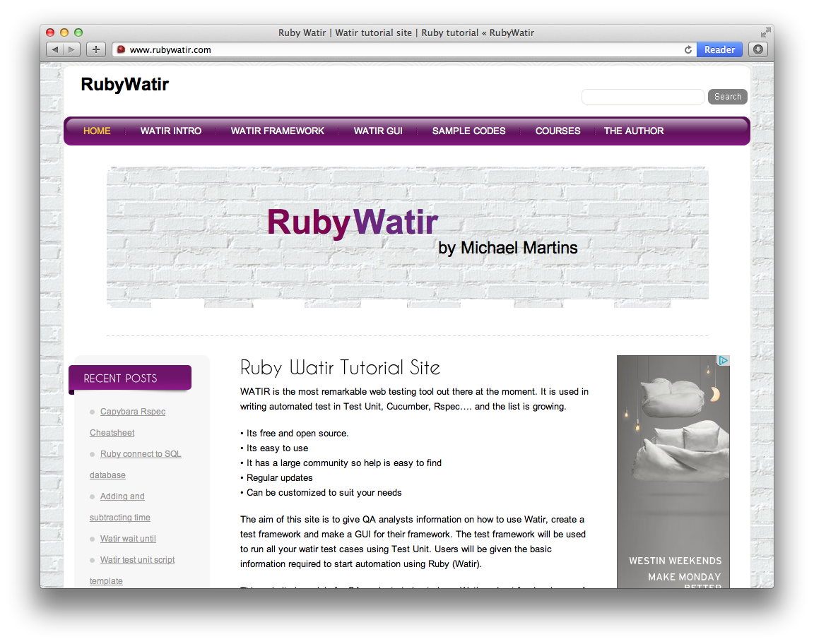Viewport: 814px width, 644px height.
Task: Click the gray Search button
Action: pos(728,97)
